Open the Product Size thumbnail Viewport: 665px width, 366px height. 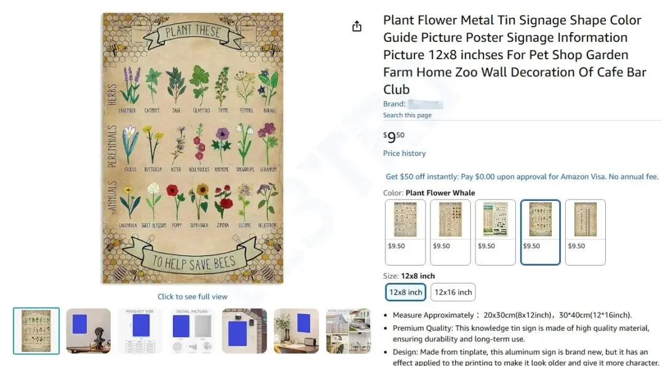[140, 331]
